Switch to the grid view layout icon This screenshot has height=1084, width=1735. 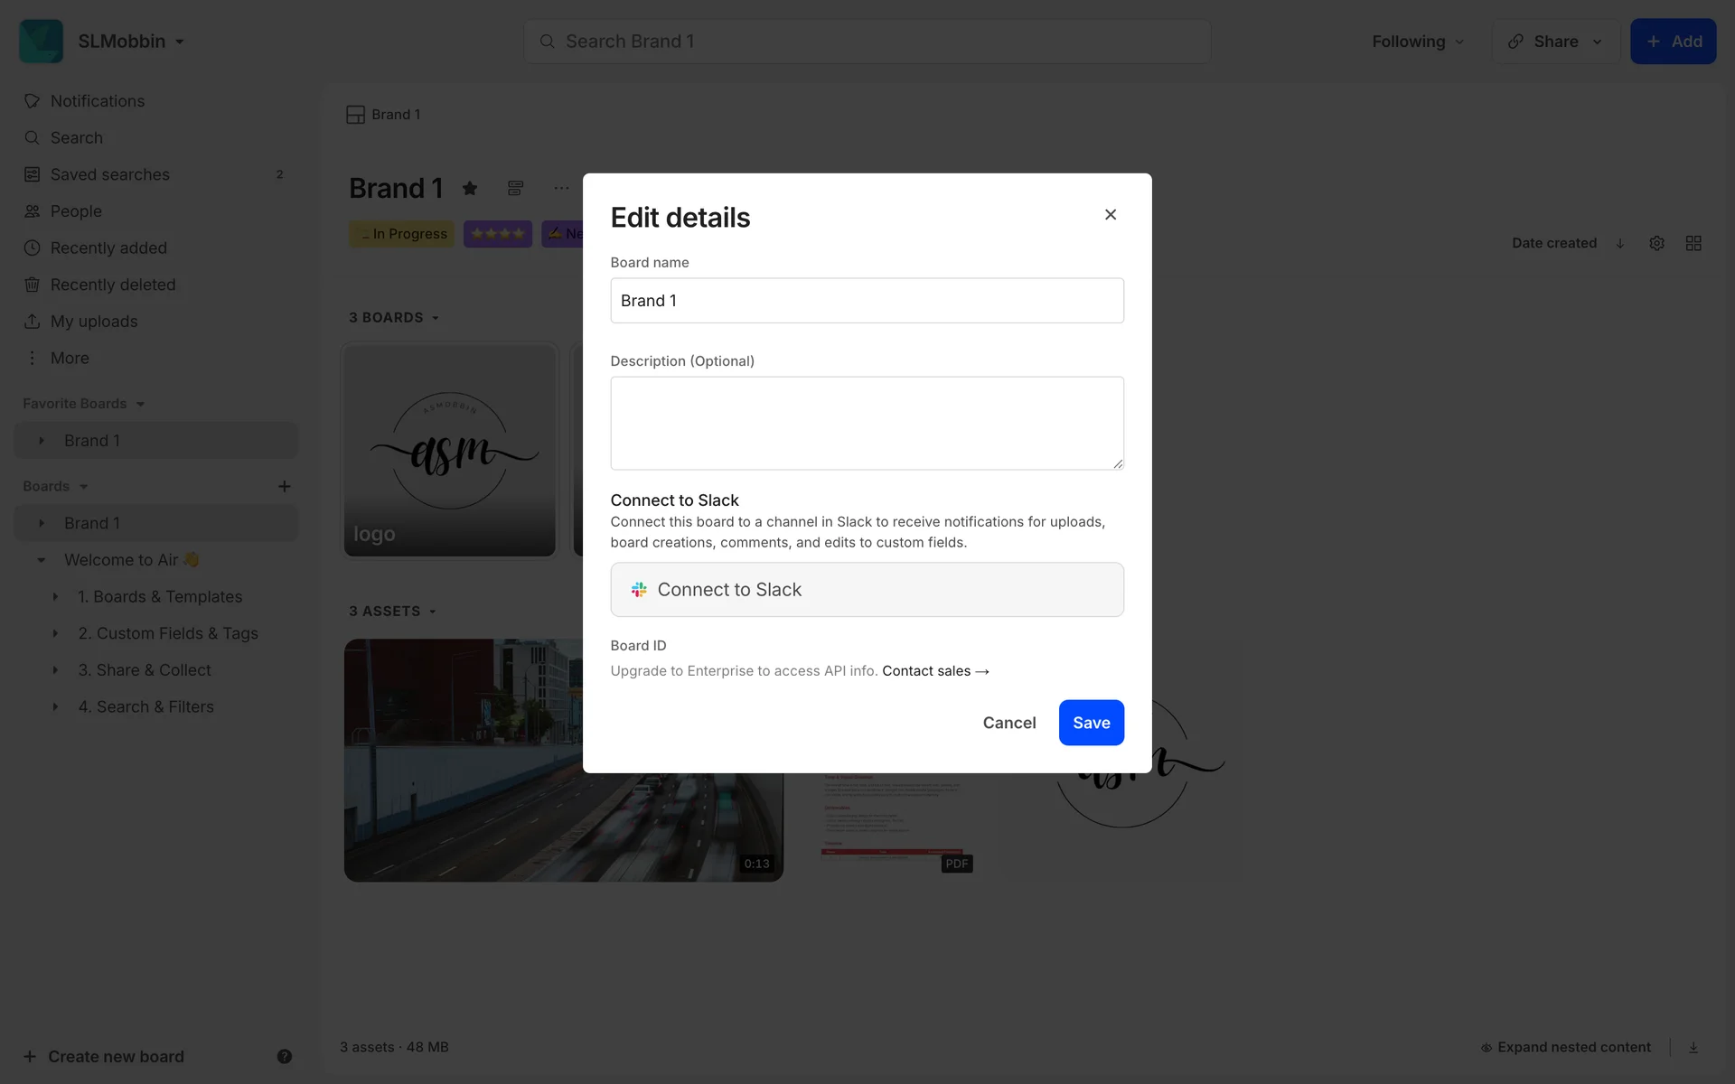coord(1693,243)
